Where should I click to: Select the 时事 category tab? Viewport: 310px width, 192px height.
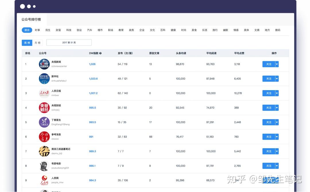point(37,30)
